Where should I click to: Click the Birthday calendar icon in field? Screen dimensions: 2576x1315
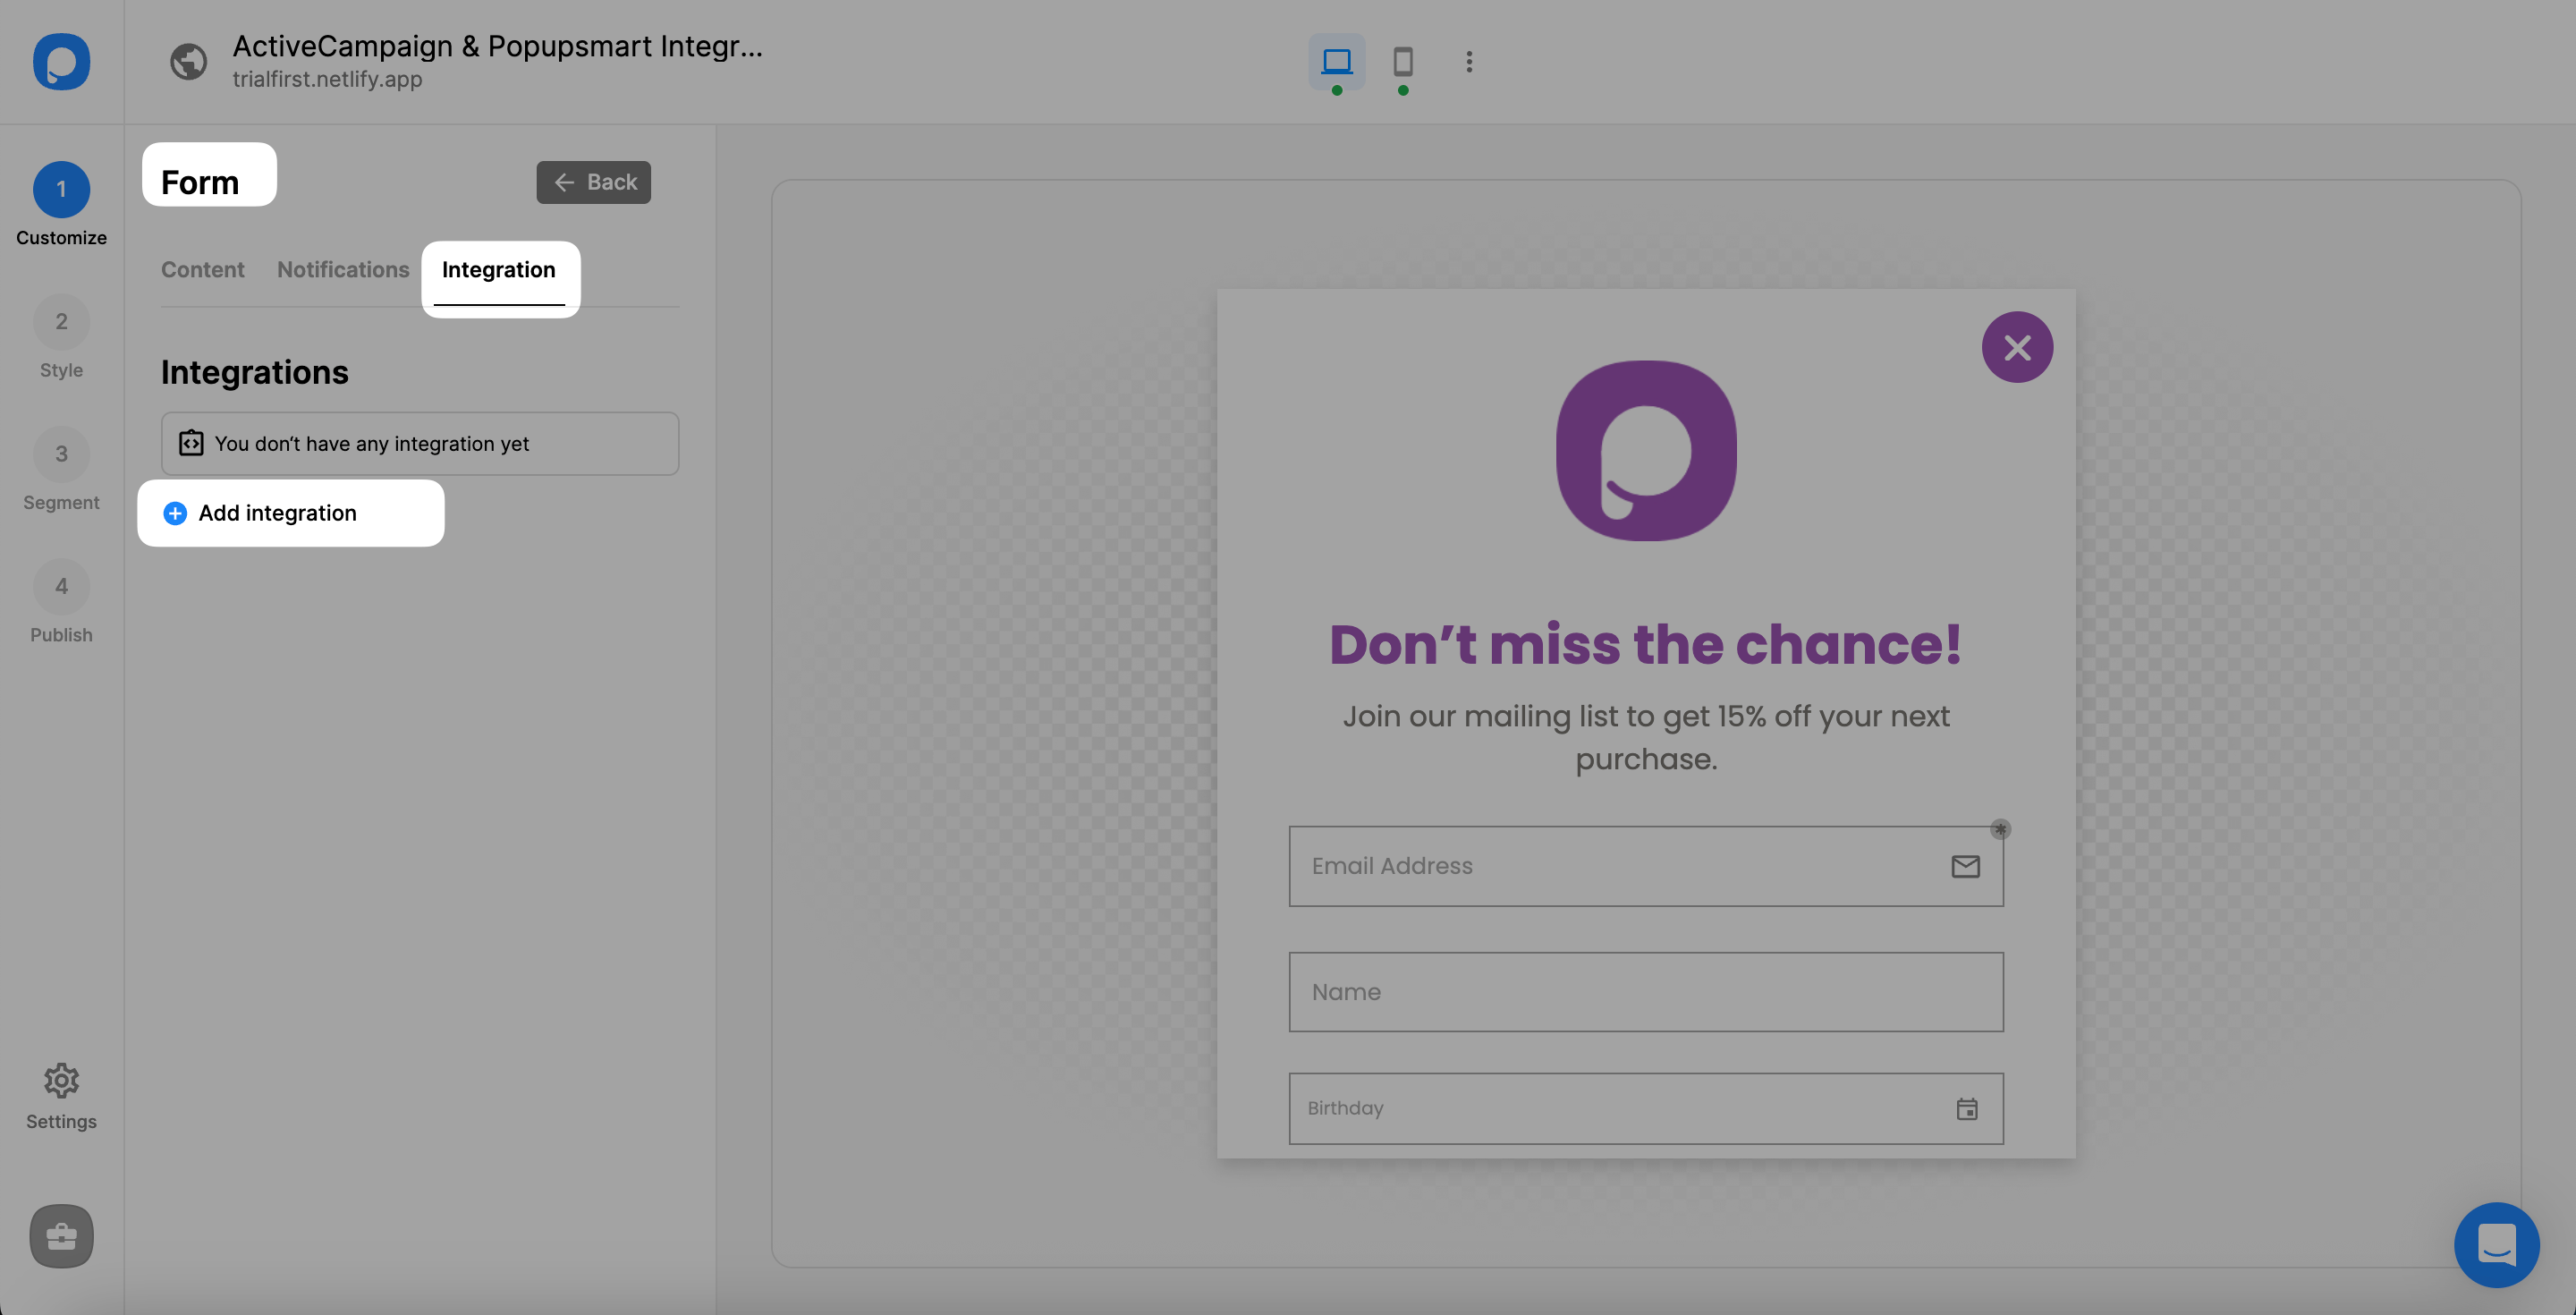[x=1967, y=1108]
